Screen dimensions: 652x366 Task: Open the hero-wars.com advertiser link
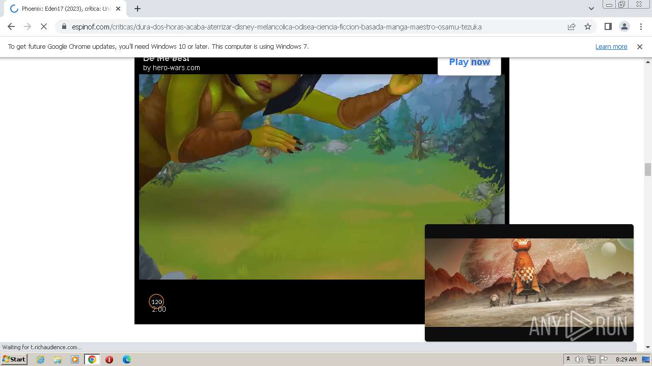(x=172, y=68)
